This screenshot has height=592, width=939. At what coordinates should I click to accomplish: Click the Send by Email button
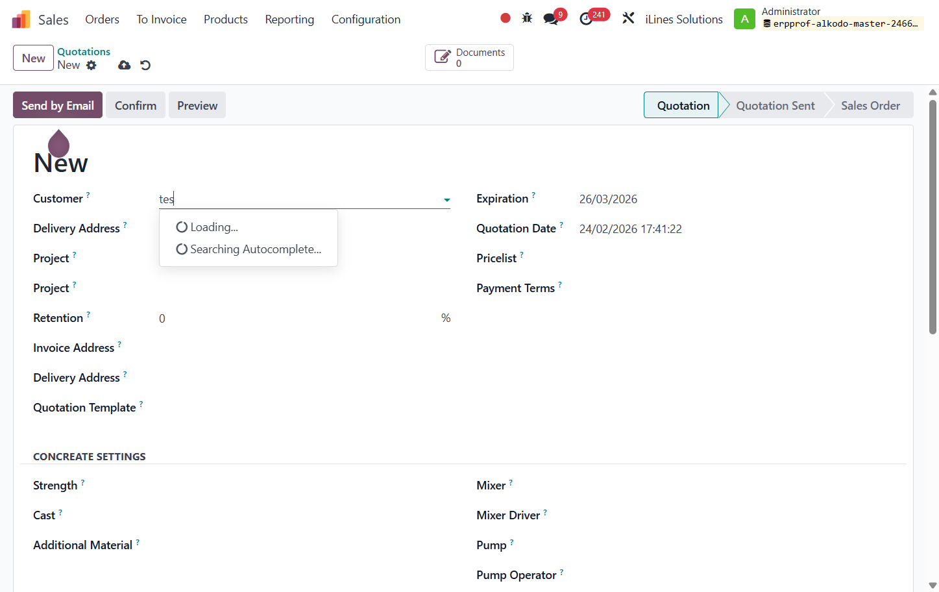58,105
